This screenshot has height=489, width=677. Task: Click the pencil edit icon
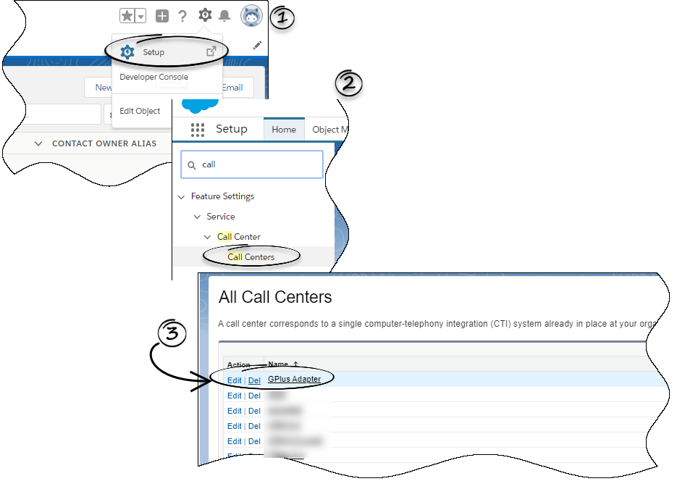pos(257,45)
